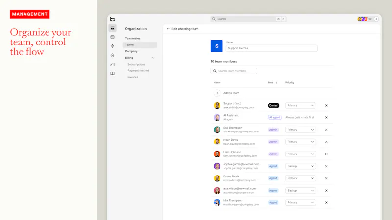Open the AI sparkle icon in the sidebar
This screenshot has width=392, height=220.
point(113,55)
